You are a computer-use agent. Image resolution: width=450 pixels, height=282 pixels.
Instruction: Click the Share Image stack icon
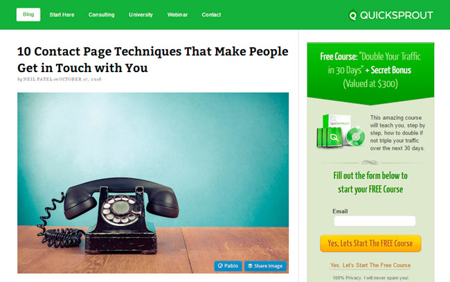250,266
